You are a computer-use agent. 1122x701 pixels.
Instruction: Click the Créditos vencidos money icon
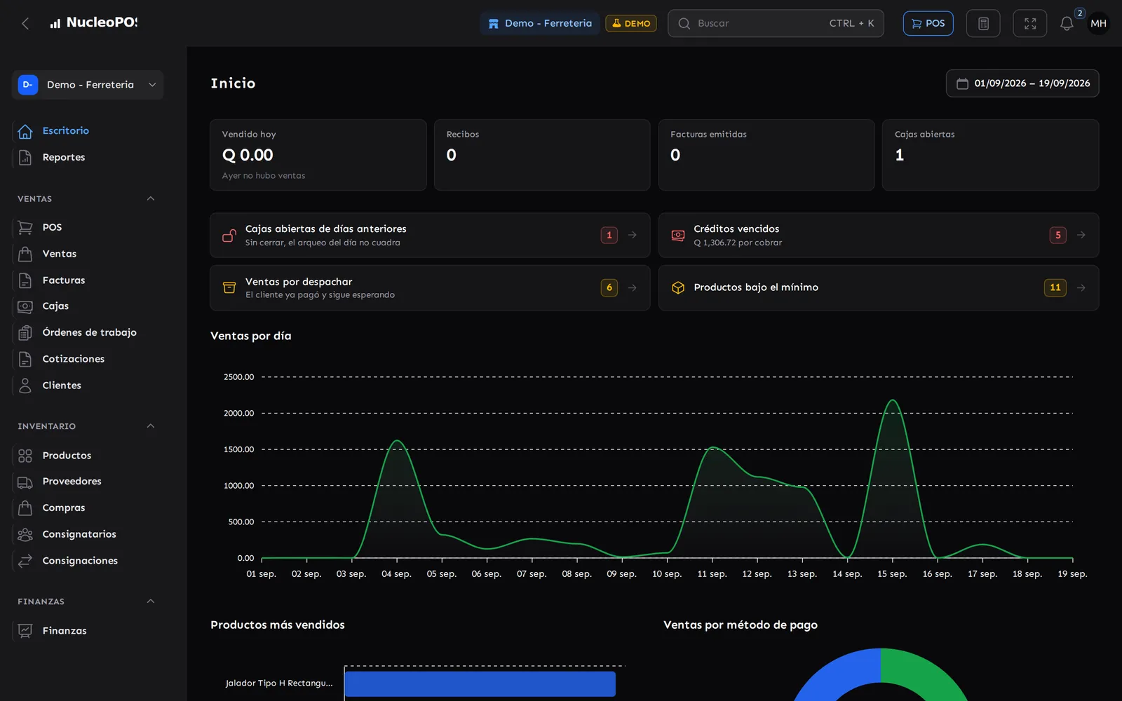point(678,236)
